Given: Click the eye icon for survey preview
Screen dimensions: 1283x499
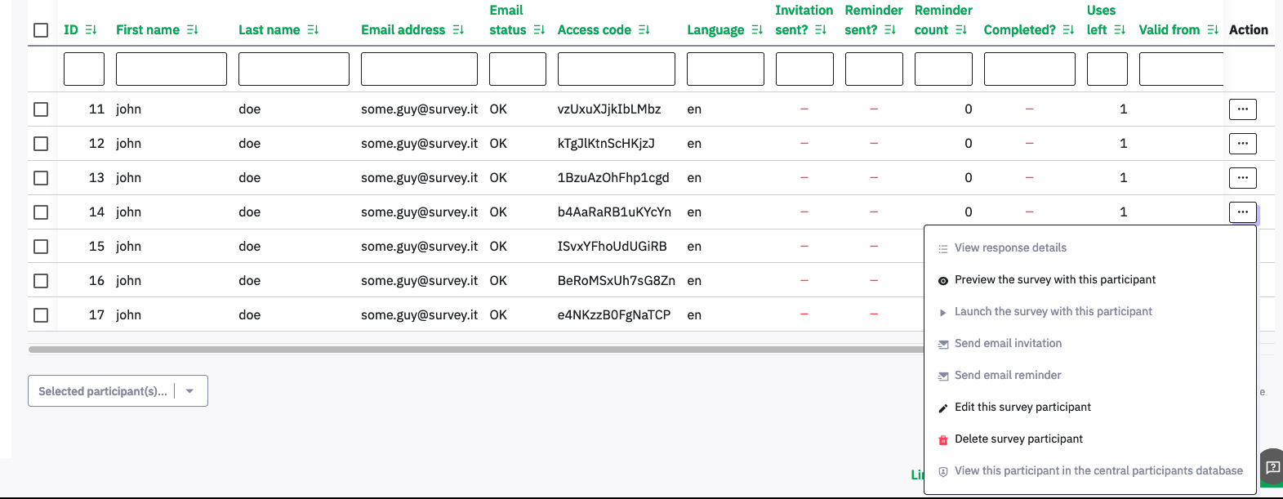Looking at the screenshot, I should (x=943, y=280).
